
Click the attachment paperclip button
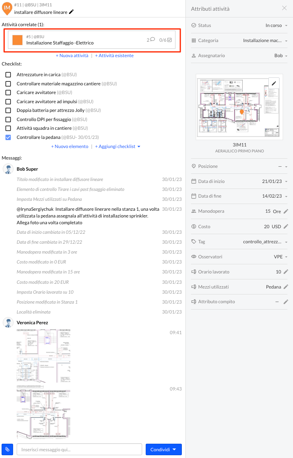click(x=8, y=449)
